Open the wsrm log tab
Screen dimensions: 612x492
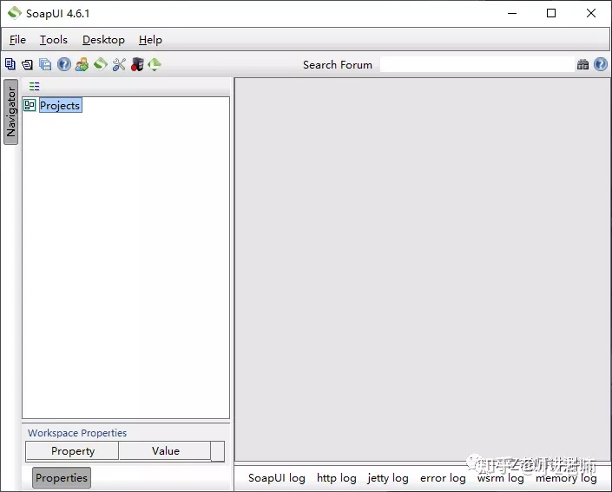500,478
